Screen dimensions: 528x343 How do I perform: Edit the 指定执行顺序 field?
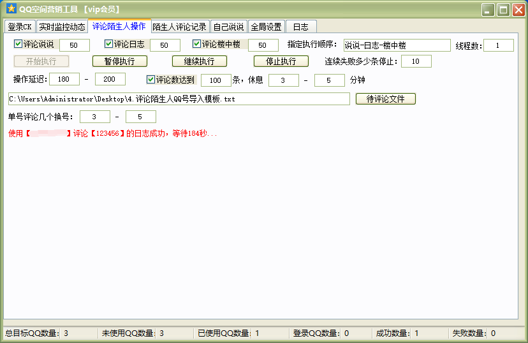(x=397, y=45)
